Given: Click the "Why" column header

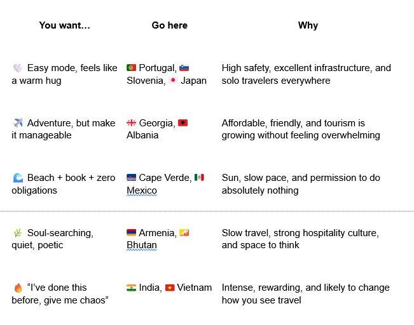Looking at the screenshot, I should 308,25.
